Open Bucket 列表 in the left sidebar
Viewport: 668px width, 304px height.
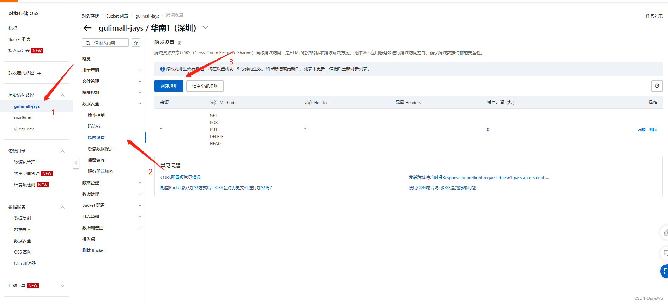[19, 39]
